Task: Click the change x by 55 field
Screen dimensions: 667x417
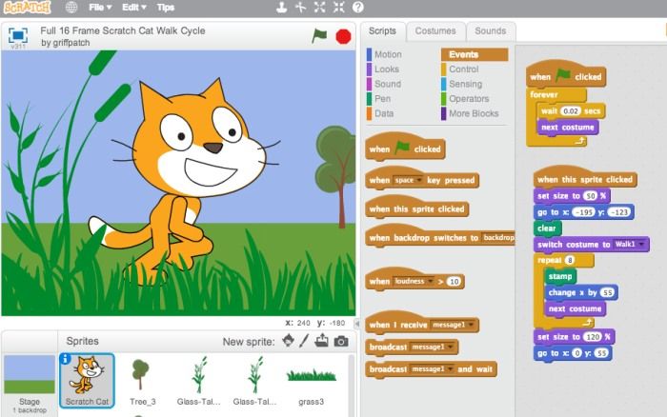Action: [x=608, y=292]
